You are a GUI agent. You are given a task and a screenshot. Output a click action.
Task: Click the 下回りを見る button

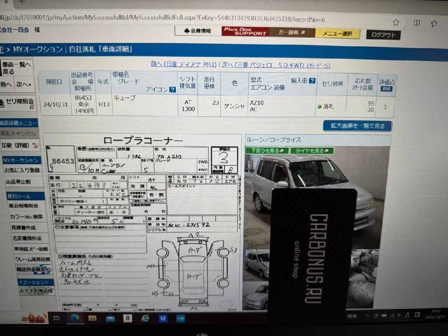(x=267, y=150)
